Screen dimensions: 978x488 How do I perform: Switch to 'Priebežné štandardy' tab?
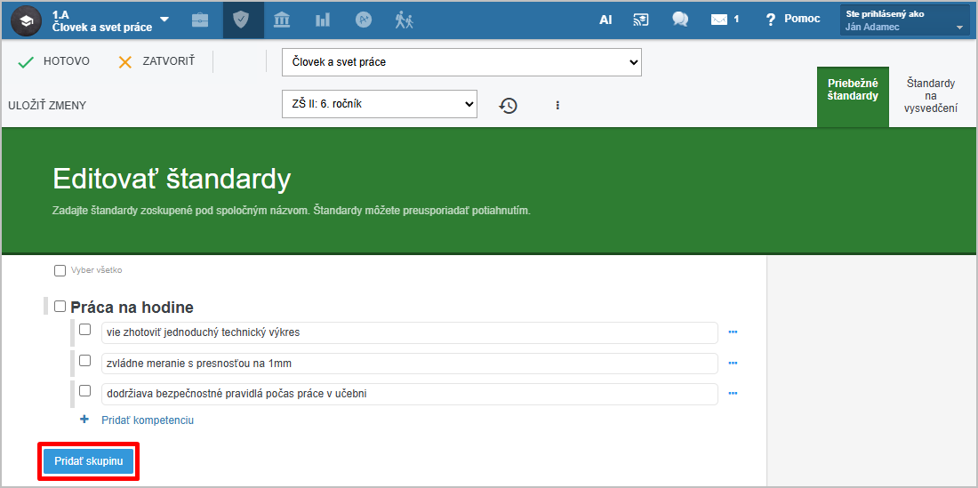[x=853, y=90]
